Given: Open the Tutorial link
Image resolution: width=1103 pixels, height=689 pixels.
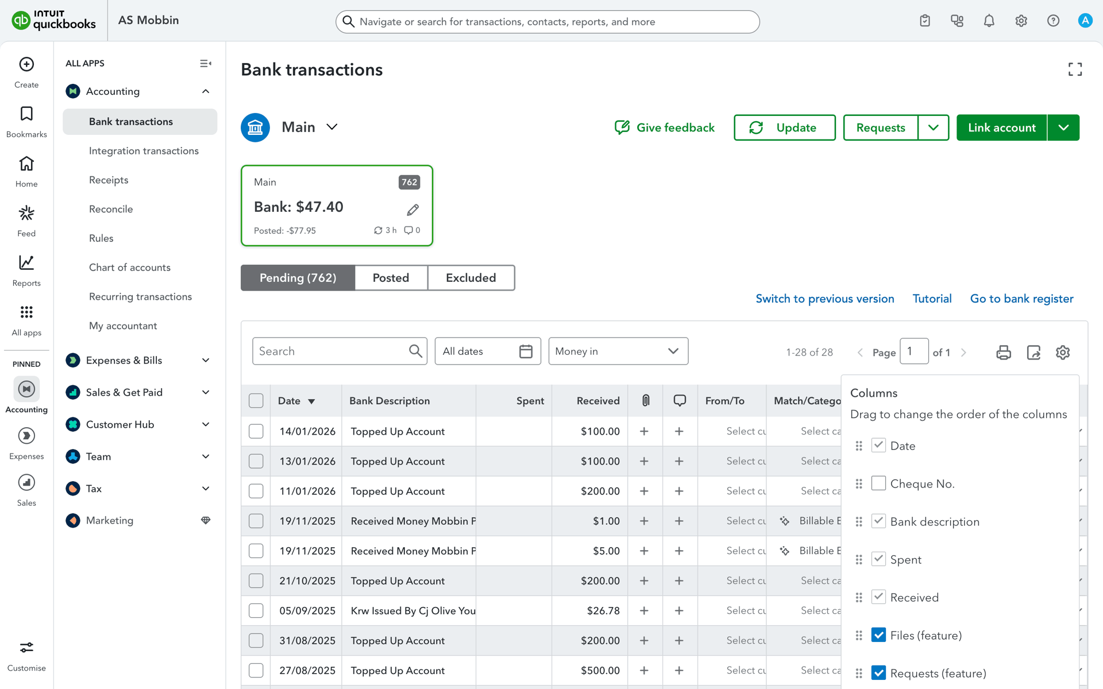Looking at the screenshot, I should click(x=932, y=299).
